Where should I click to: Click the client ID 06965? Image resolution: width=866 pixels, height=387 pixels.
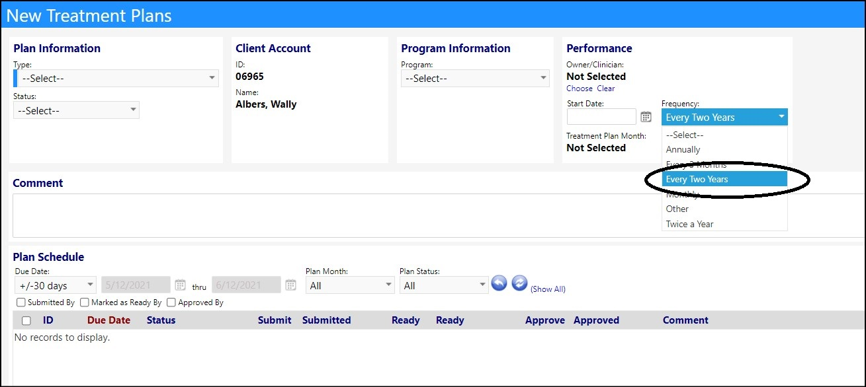[249, 77]
